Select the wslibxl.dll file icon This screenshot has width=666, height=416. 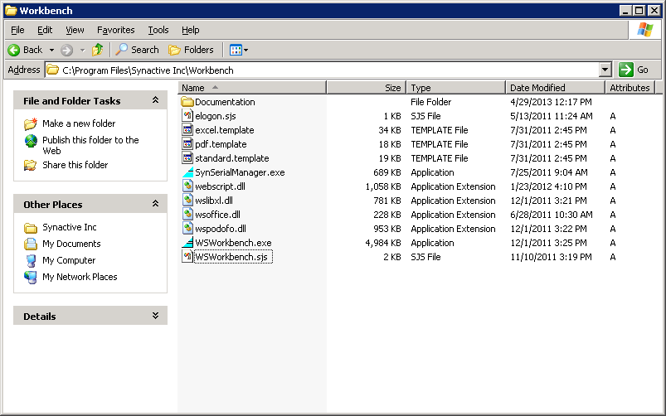pyautogui.click(x=187, y=201)
